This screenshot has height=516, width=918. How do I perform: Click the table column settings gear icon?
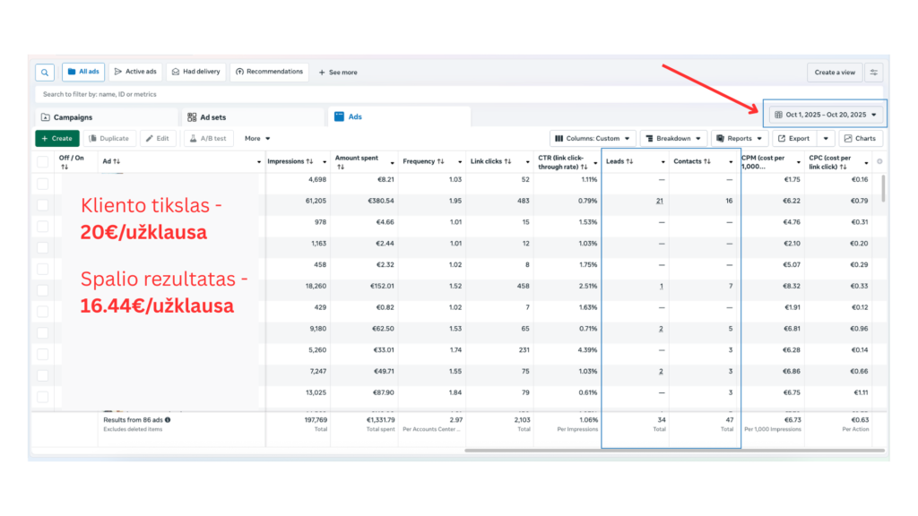(879, 162)
